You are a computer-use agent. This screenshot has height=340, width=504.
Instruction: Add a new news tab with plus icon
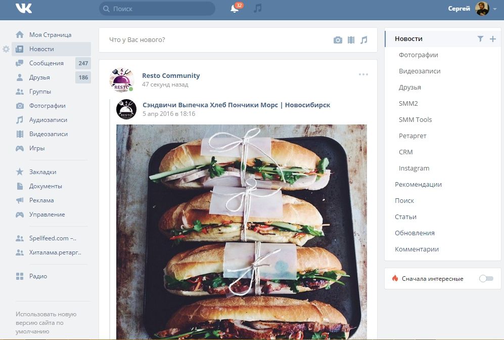493,39
